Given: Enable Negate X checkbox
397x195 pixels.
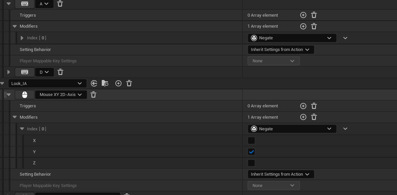Looking at the screenshot, I should (251, 140).
